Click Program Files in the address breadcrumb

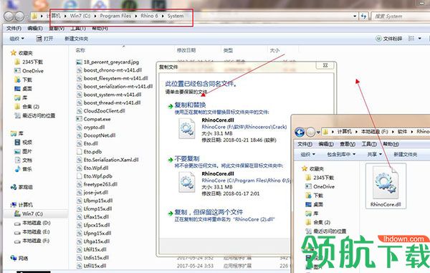click(115, 16)
